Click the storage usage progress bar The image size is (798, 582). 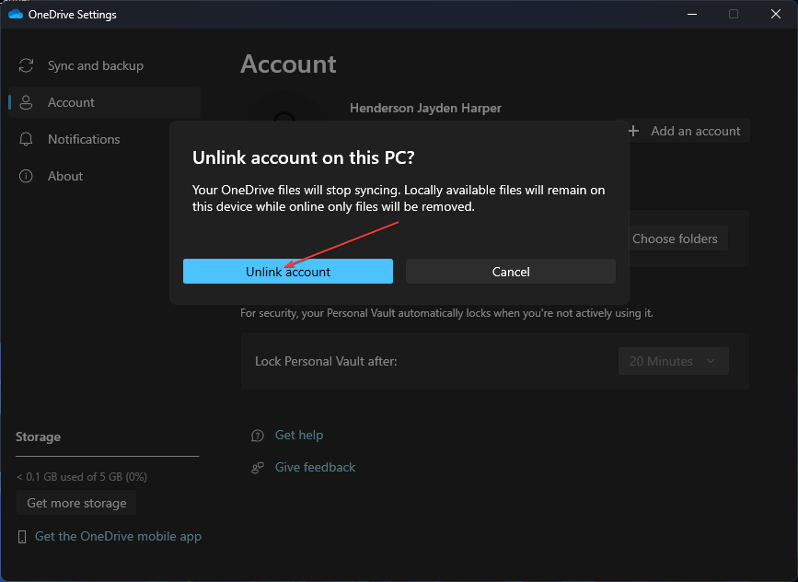107,454
